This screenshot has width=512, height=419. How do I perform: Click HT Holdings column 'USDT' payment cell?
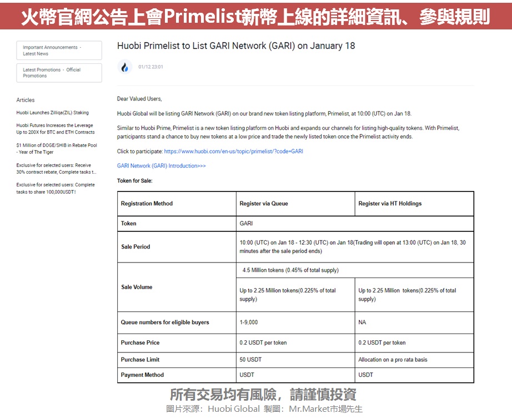coord(414,375)
